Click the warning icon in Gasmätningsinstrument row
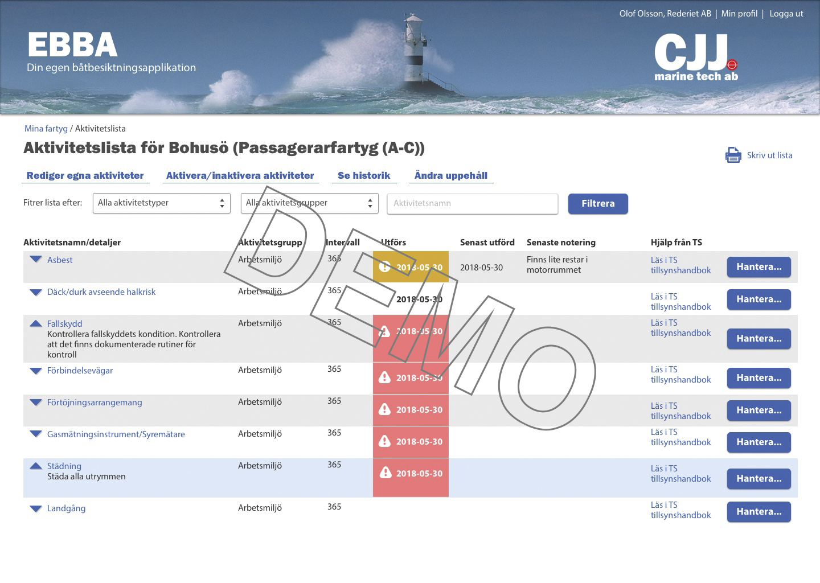Screen dimensions: 820x583 pos(385,441)
